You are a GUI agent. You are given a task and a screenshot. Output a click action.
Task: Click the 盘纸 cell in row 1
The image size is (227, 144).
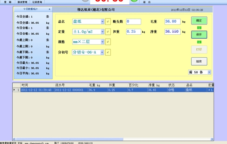pos(196,90)
